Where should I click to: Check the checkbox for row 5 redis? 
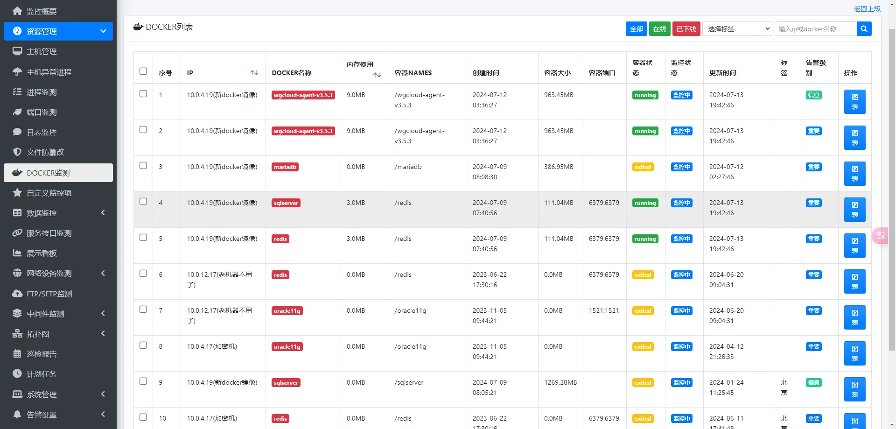click(x=143, y=237)
